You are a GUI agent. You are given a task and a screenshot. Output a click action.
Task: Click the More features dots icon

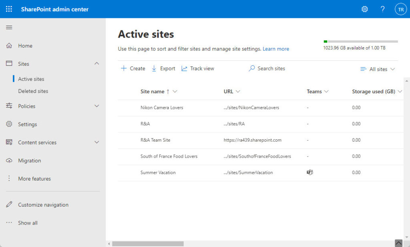pyautogui.click(x=9, y=179)
